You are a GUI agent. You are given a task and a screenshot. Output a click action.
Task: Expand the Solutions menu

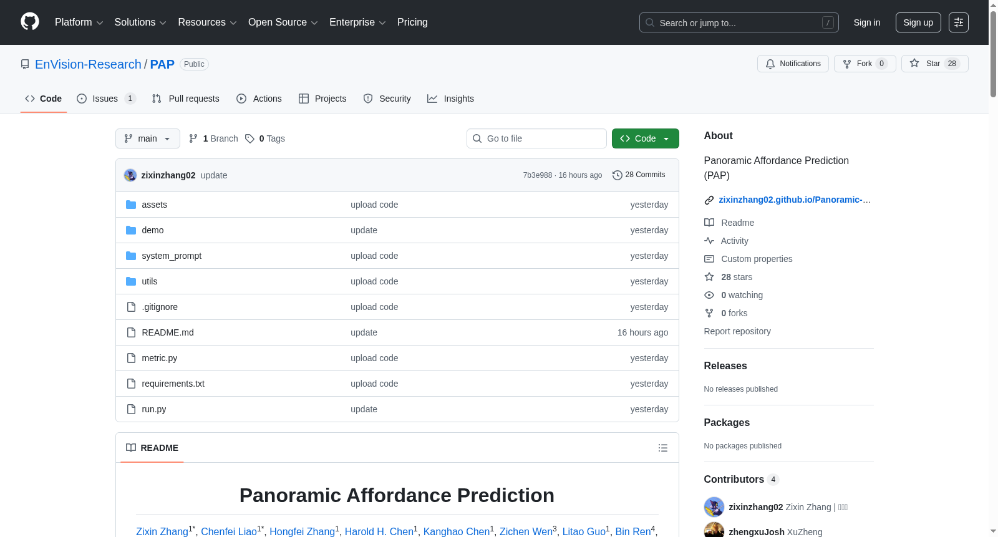(x=140, y=22)
